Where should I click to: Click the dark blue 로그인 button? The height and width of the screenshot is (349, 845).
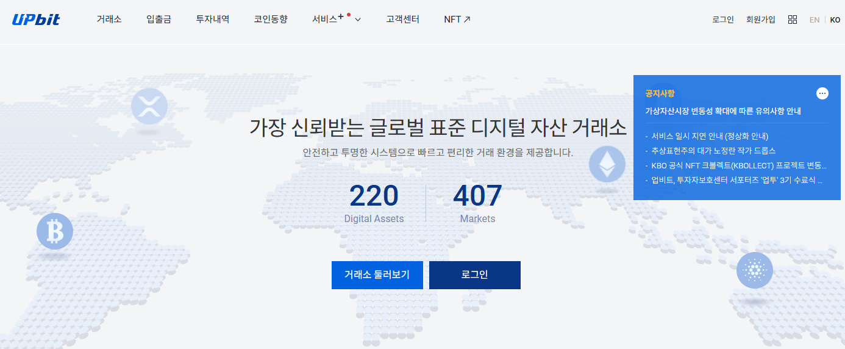pyautogui.click(x=475, y=275)
